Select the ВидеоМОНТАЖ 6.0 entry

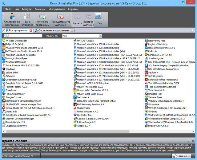click(157, 126)
